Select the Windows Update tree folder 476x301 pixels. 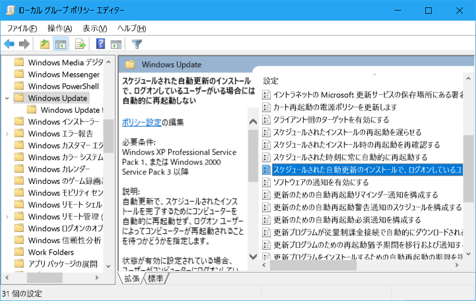point(58,98)
